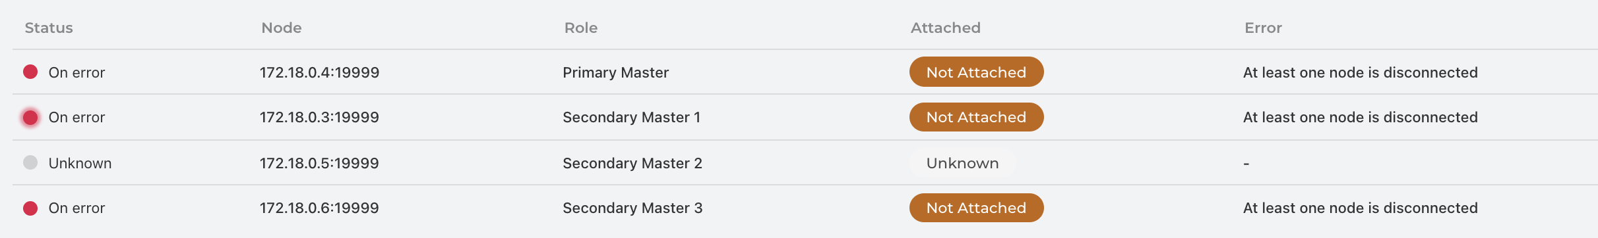Viewport: 1598px width, 238px height.
Task: Click the Not Attached badge for Secondary Master 1
Action: point(976,117)
